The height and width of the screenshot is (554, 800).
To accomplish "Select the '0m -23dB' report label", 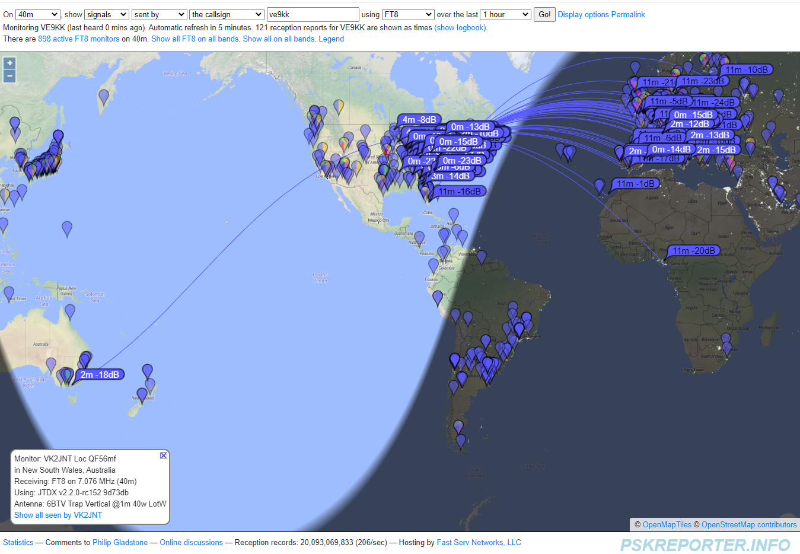I will tap(462, 161).
